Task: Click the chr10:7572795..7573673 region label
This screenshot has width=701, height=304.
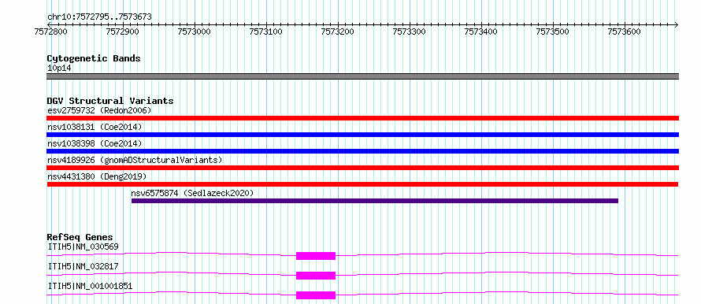Action: click(x=99, y=17)
